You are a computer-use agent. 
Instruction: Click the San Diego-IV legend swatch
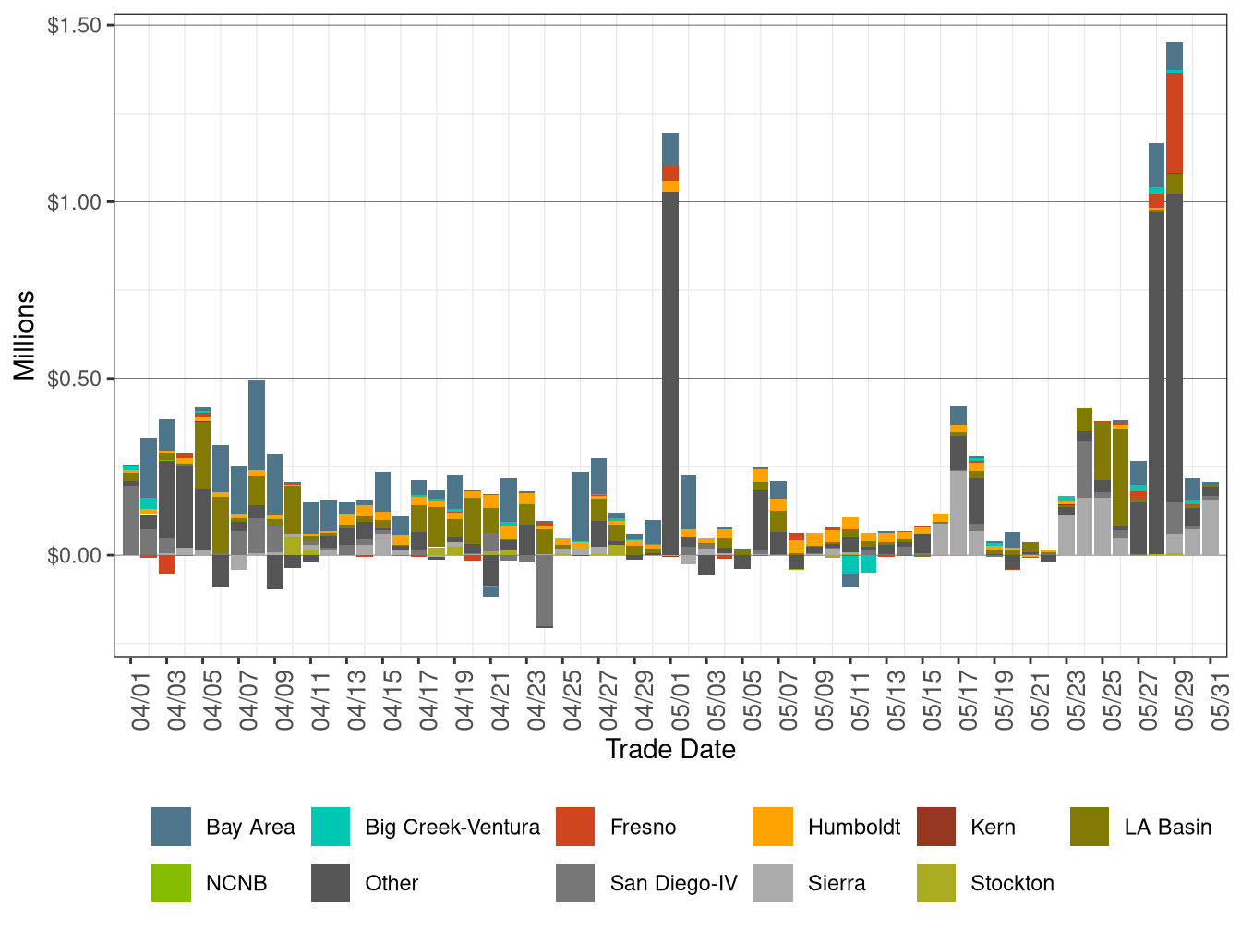point(575,883)
